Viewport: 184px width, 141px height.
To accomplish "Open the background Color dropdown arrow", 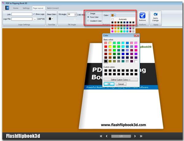I will (115, 15).
